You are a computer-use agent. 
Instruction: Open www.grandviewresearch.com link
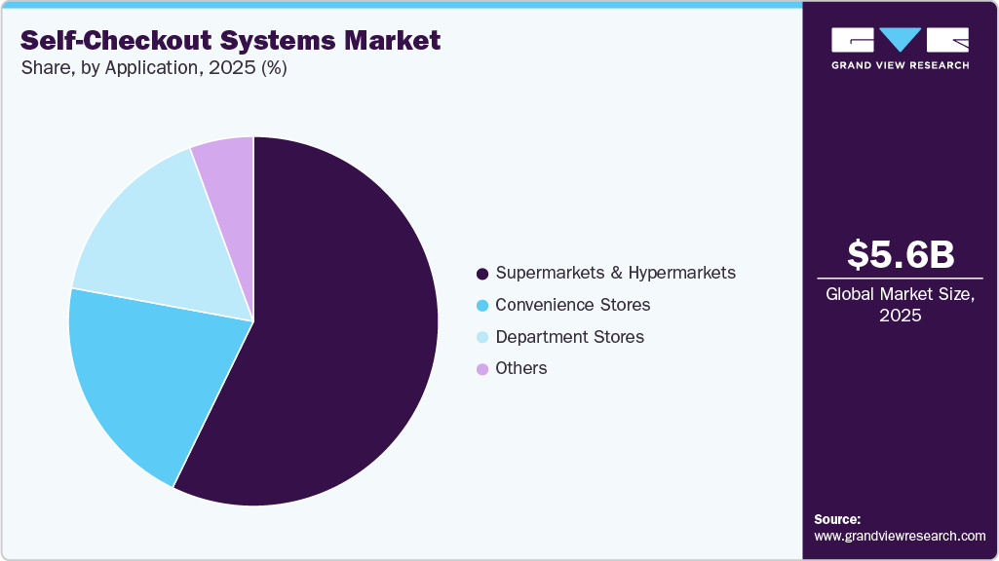[898, 535]
